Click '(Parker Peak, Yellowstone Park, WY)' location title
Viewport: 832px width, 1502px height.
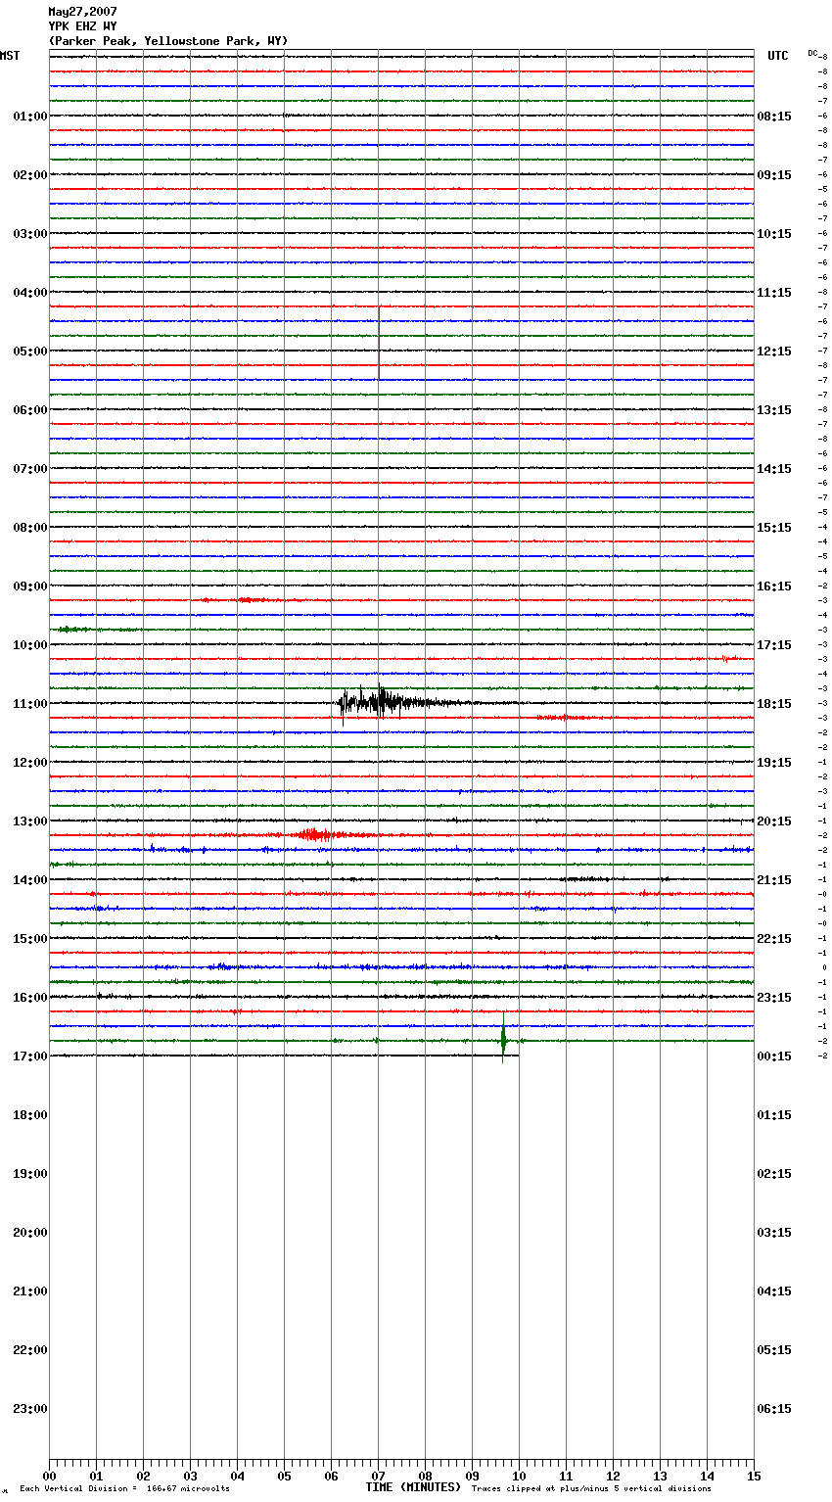click(168, 41)
